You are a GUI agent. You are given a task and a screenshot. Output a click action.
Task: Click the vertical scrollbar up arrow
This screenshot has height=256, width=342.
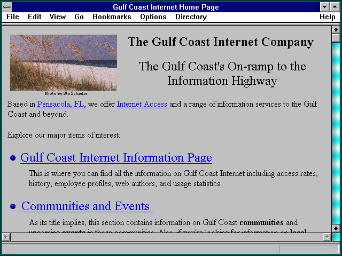pos(336,30)
